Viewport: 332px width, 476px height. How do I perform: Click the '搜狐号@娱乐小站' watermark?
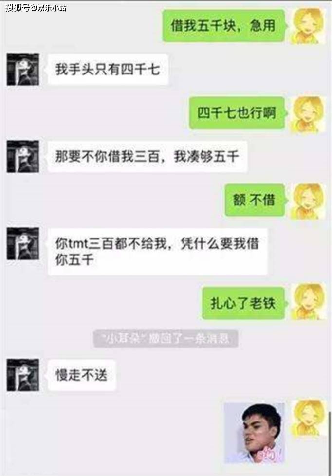coord(36,8)
